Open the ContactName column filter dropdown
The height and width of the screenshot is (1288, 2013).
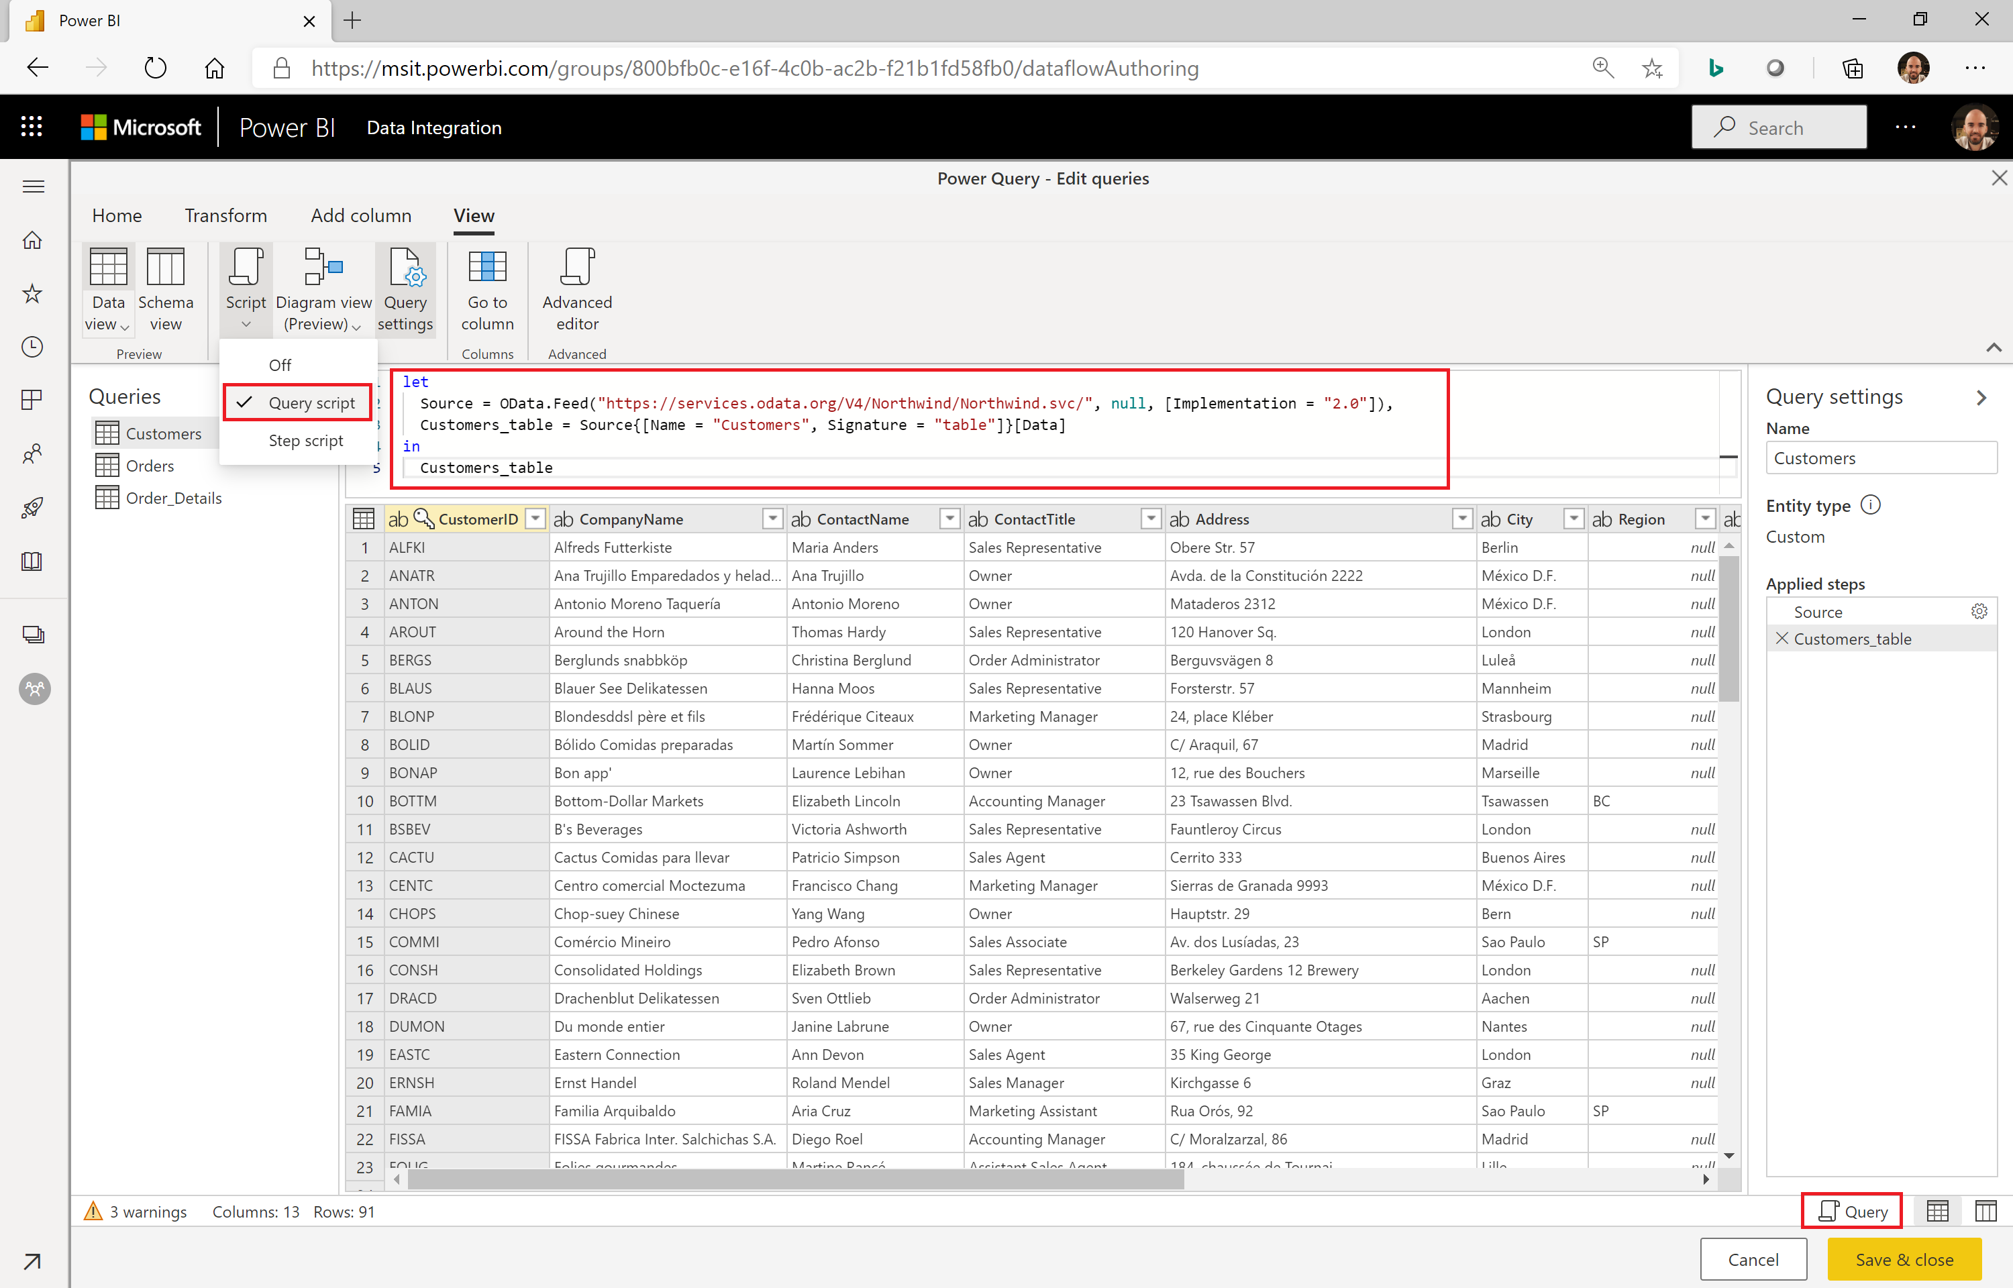point(950,519)
